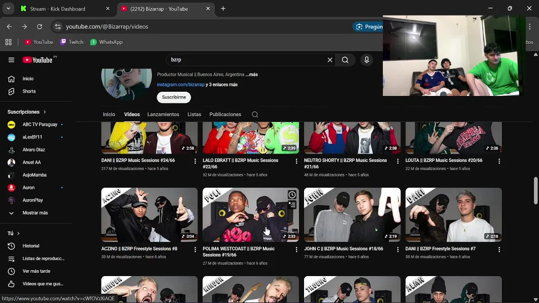Open options menu for LALO EBRATT video
The image size is (539, 303).
click(296, 161)
